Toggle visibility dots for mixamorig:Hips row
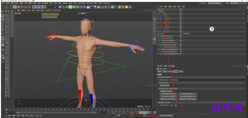Screen dimensions: 248x118 (182, 36)
